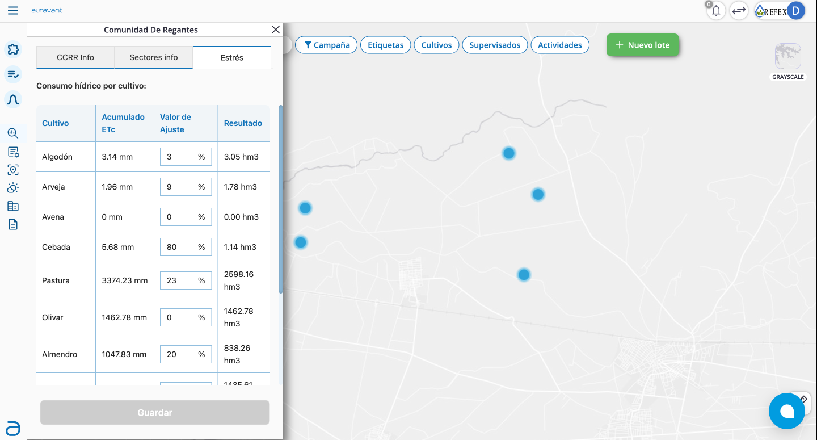Open the weather sun-cloud icon
Screen dimensions: 817x440
[x=13, y=188]
